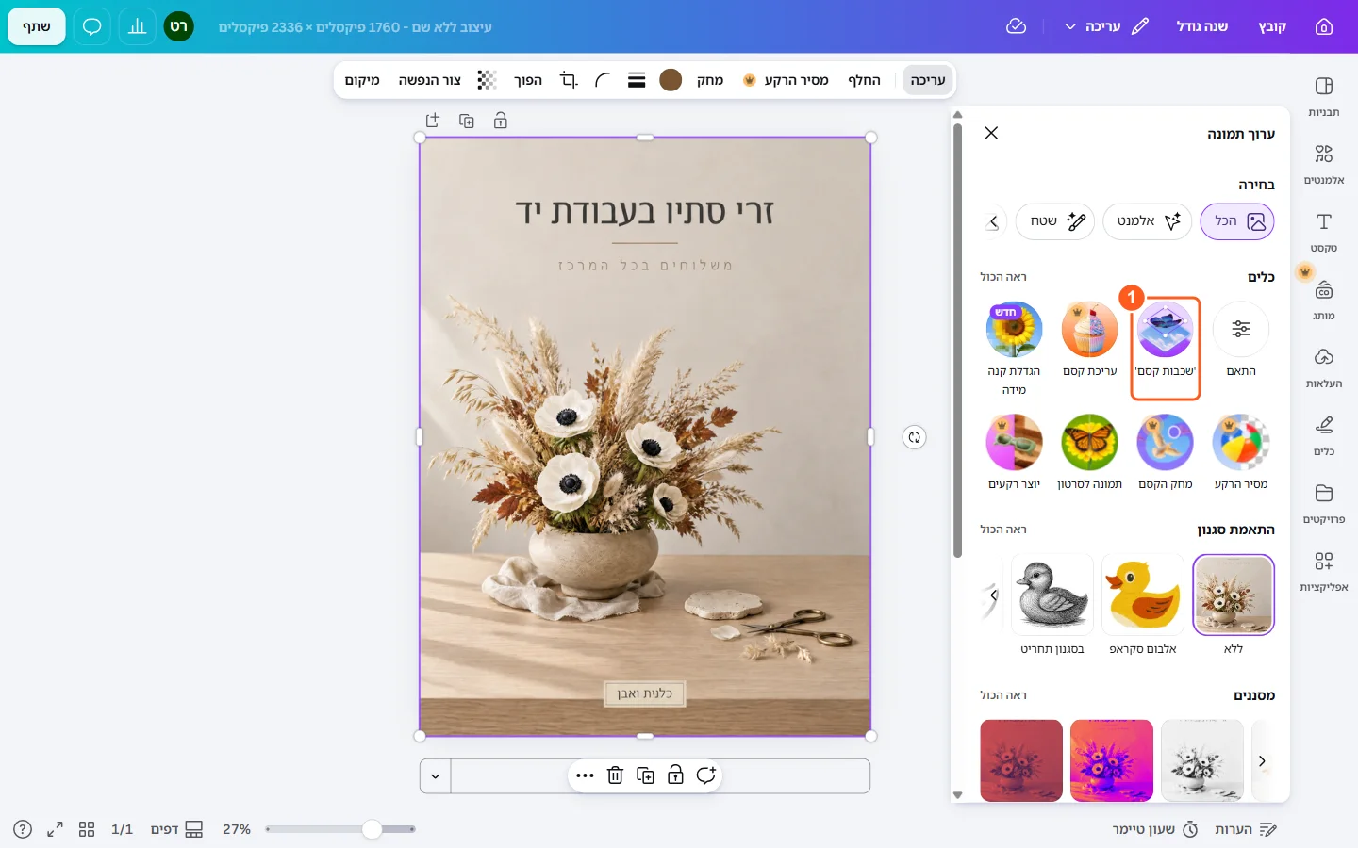Image resolution: width=1358 pixels, height=848 pixels.
Task: Click Eraser (מחק) in toolbar
Action: (x=710, y=80)
